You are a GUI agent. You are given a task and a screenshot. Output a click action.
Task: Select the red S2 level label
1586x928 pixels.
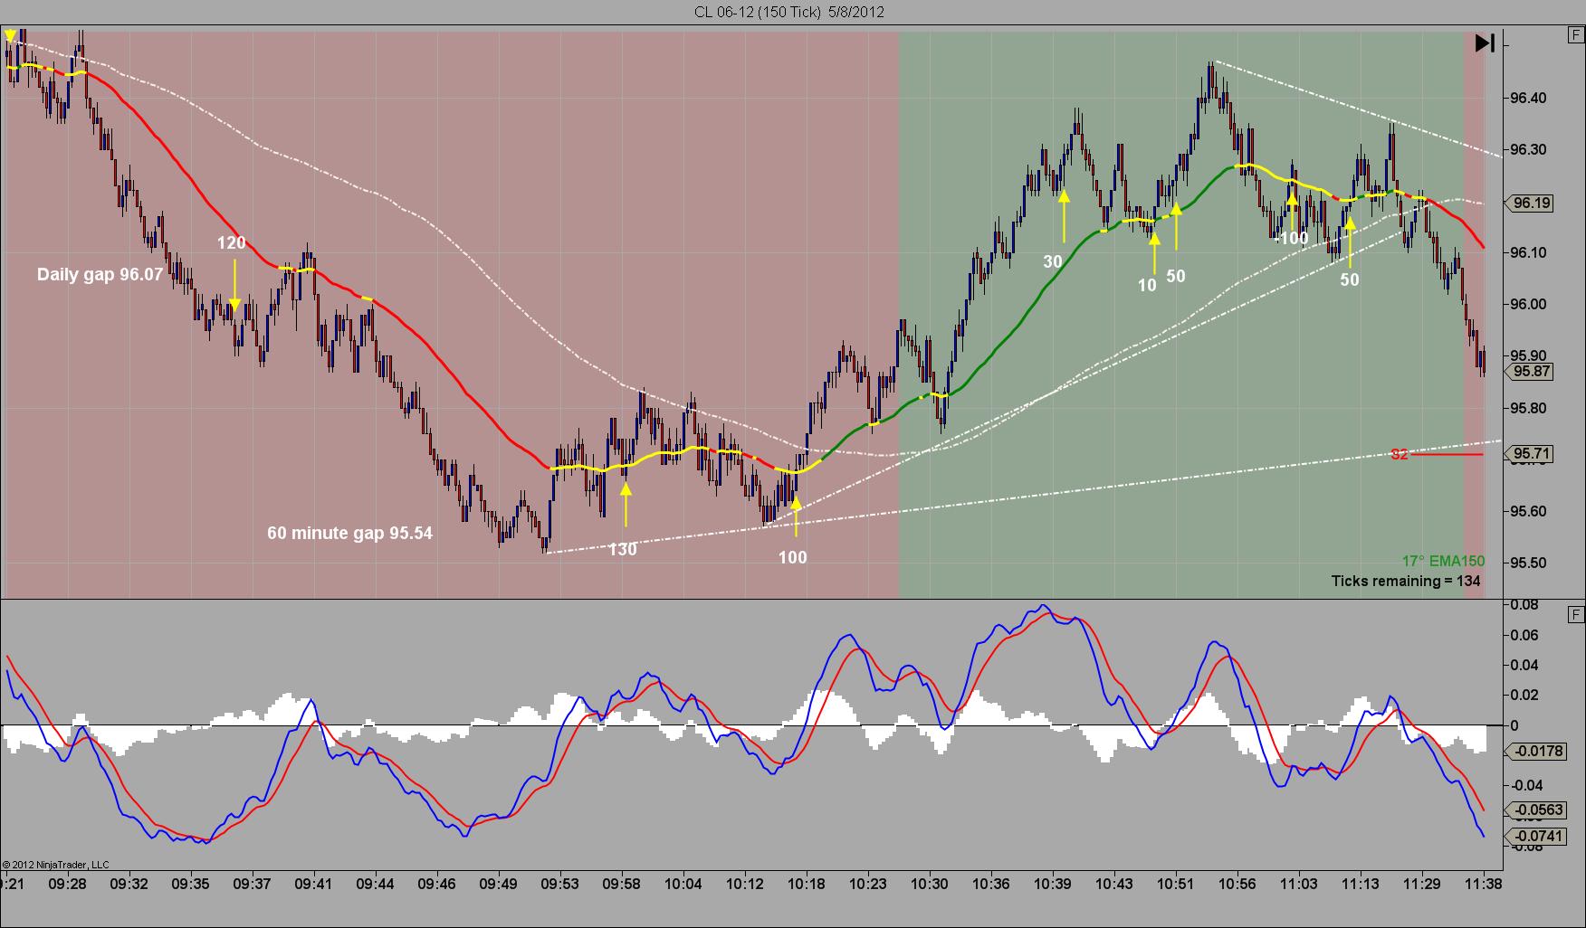(x=1400, y=454)
